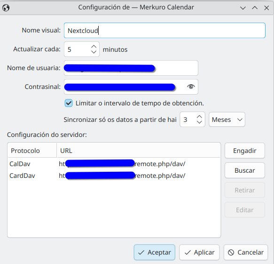Minimize the window with the down chevron
This screenshot has width=274, height=264.
pos(243,8)
